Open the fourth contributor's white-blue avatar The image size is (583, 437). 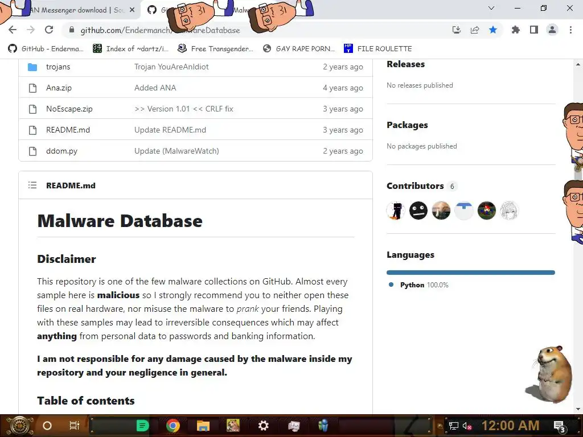(463, 211)
